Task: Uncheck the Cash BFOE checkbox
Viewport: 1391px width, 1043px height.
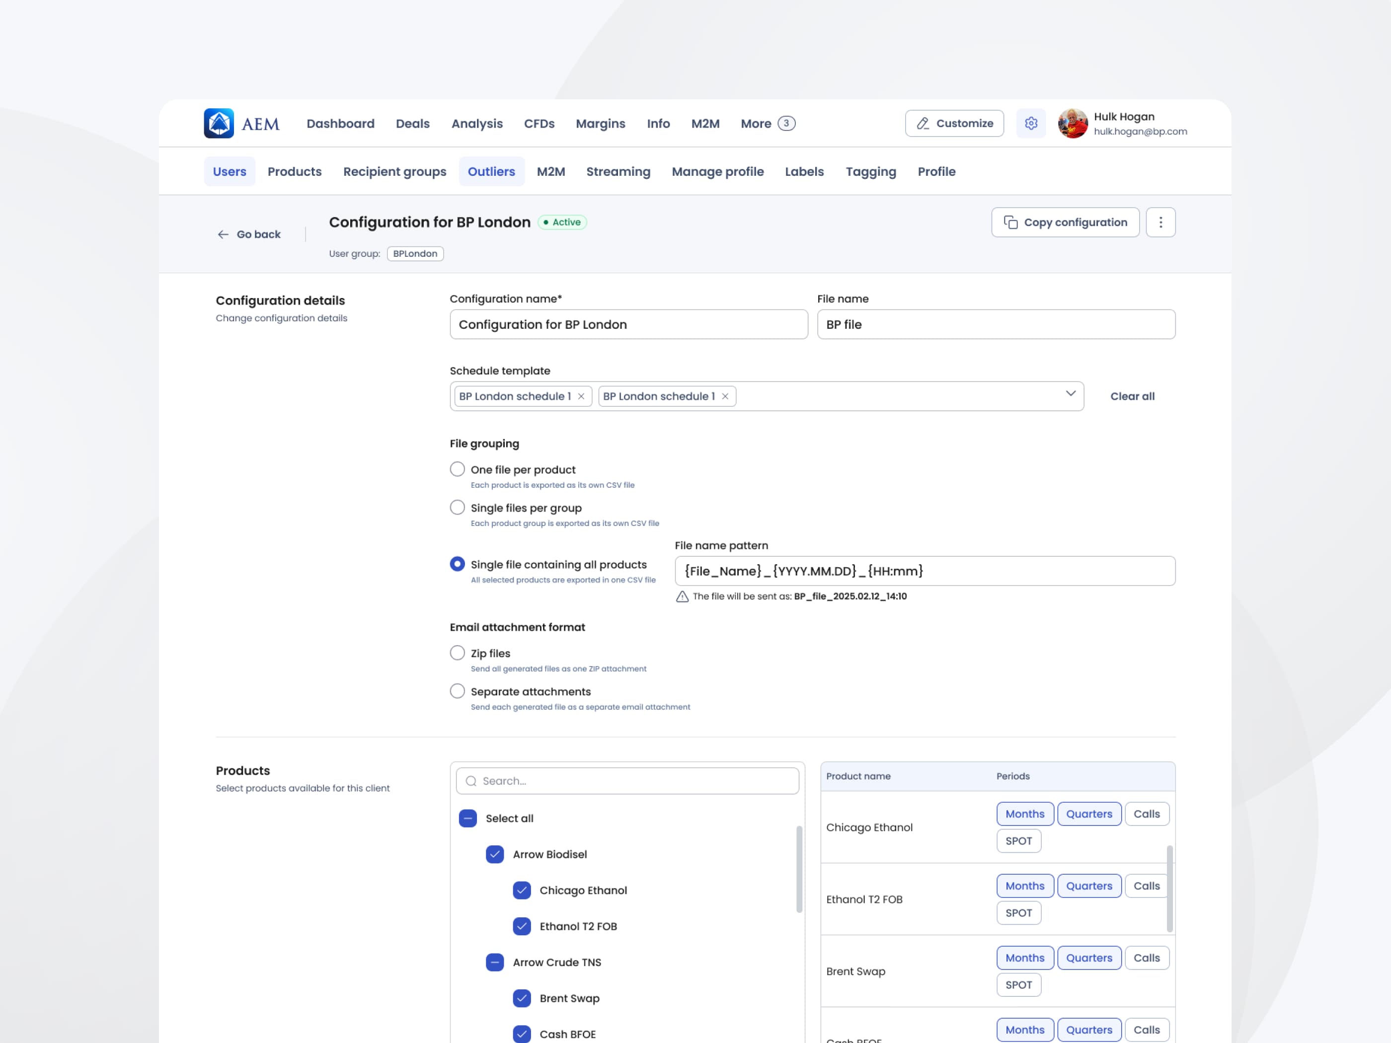Action: pos(522,1034)
